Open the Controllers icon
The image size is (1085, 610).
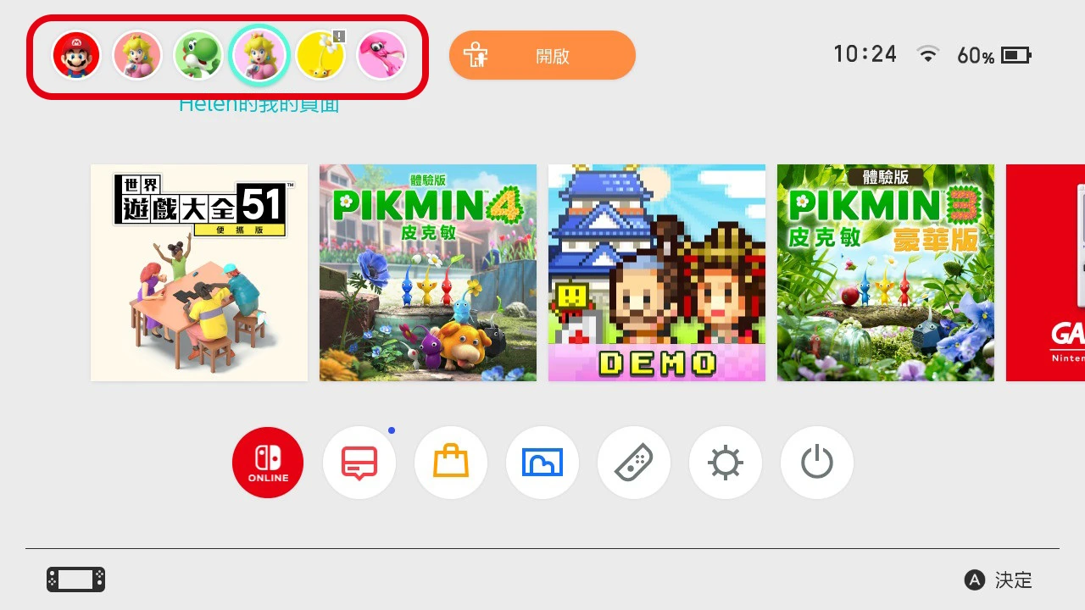(x=634, y=463)
